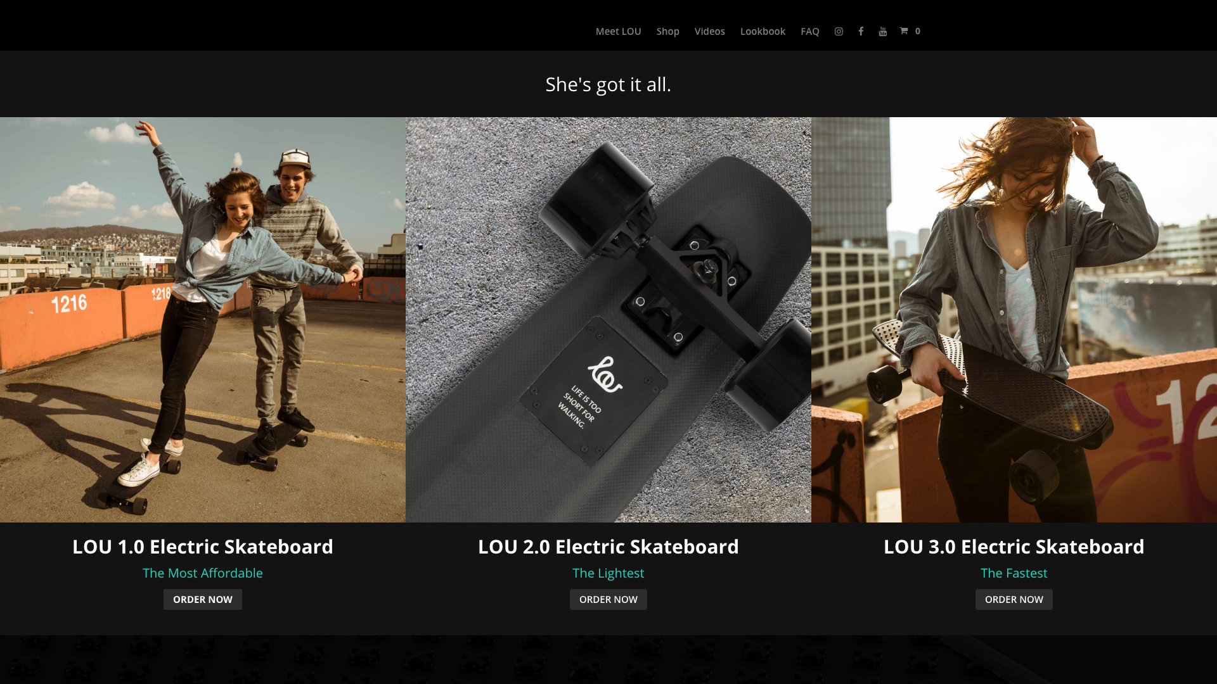The image size is (1217, 684).
Task: Open the LOU 1.0 Electric Skateboard title
Action: [203, 547]
